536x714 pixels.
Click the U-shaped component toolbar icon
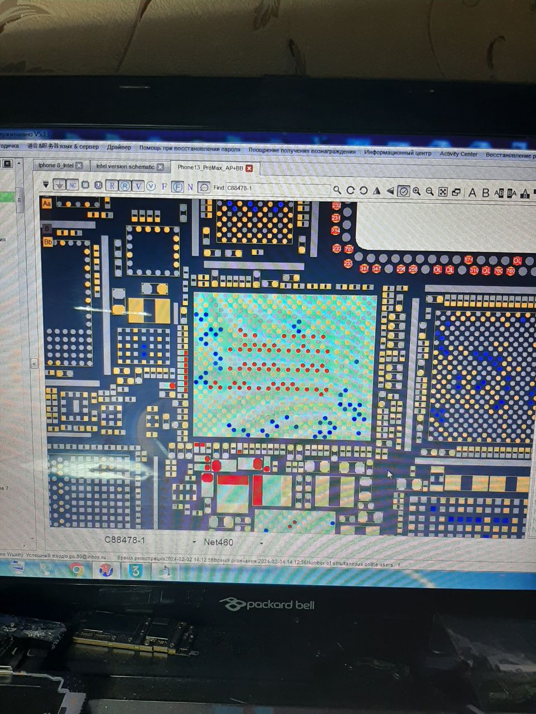point(98,185)
